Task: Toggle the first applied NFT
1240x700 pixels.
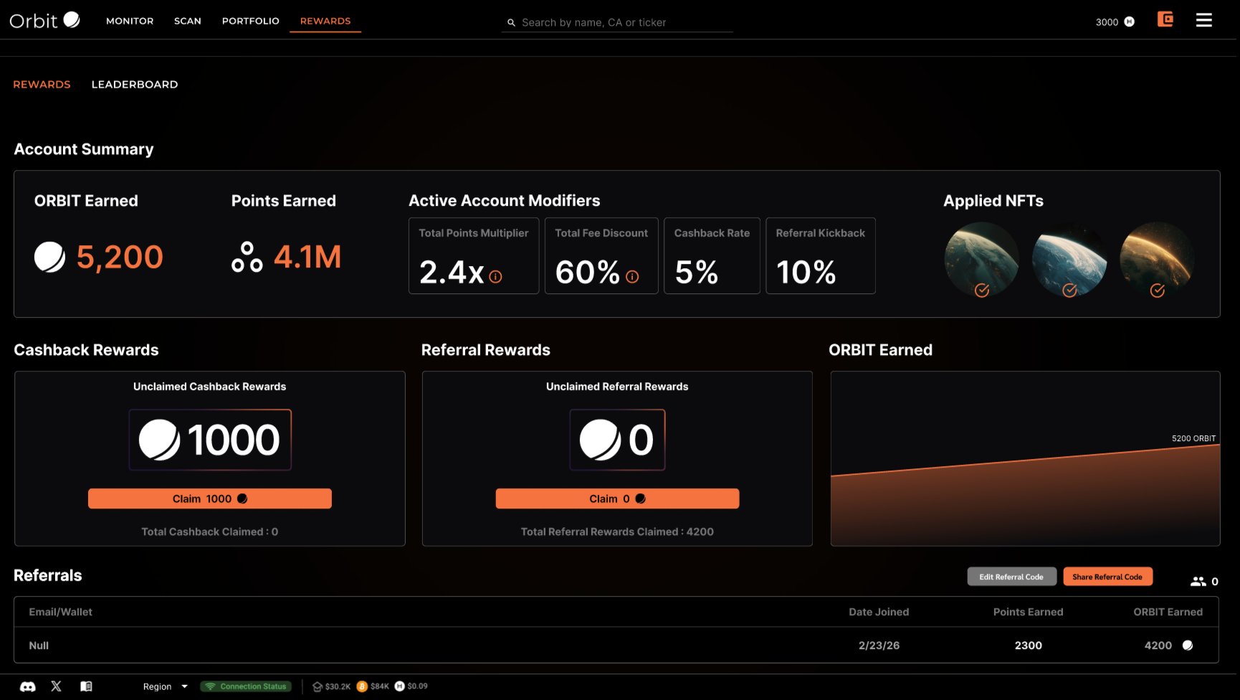Action: point(981,259)
